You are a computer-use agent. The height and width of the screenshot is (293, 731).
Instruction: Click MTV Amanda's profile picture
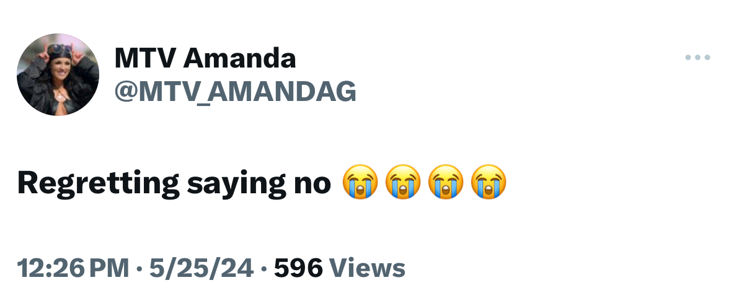tap(58, 74)
